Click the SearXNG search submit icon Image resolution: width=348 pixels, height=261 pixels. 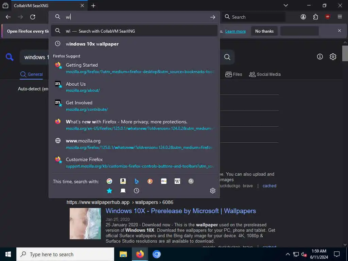[x=227, y=57]
